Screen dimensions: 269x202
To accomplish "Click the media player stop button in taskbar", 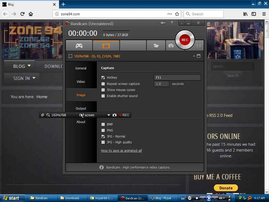I will 197,198.
